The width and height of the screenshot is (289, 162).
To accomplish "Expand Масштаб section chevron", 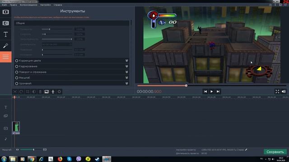I will pyautogui.click(x=126, y=78).
